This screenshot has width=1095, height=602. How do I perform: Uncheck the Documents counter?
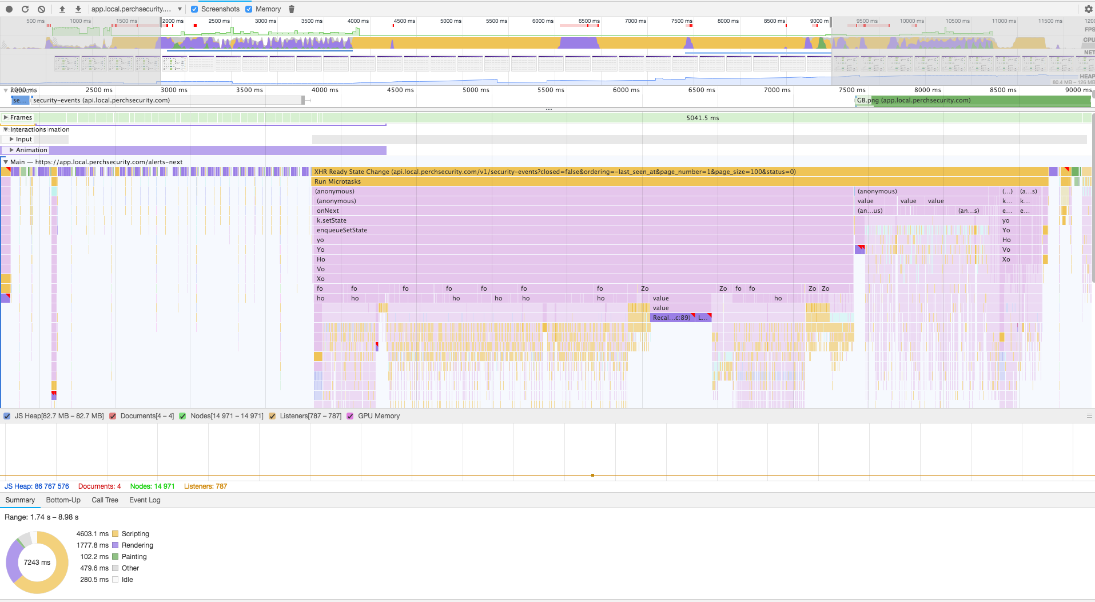pos(113,416)
